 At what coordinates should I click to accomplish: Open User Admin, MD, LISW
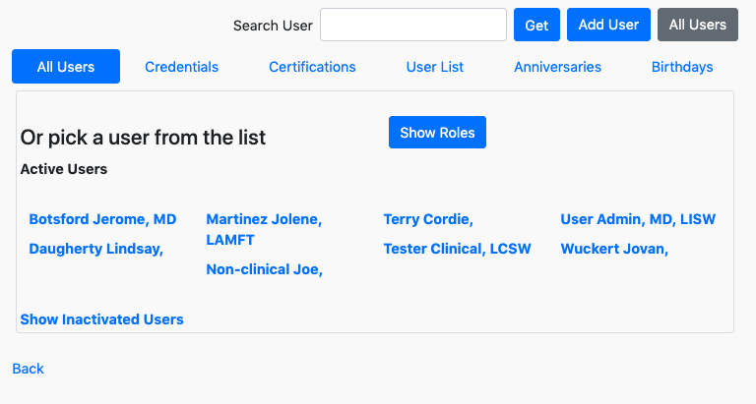(638, 219)
